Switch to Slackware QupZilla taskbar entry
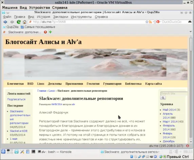 click(x=130, y=152)
